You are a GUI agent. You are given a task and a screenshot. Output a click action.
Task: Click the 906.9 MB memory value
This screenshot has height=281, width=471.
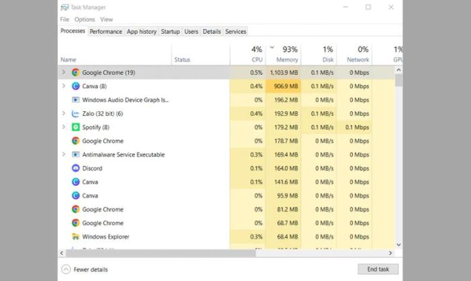point(286,86)
